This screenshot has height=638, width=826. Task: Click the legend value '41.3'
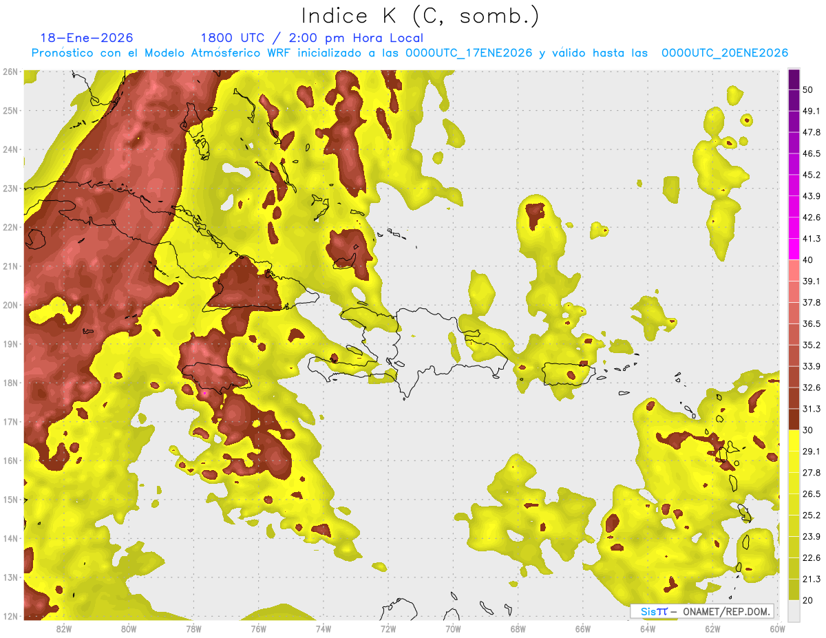pos(812,239)
